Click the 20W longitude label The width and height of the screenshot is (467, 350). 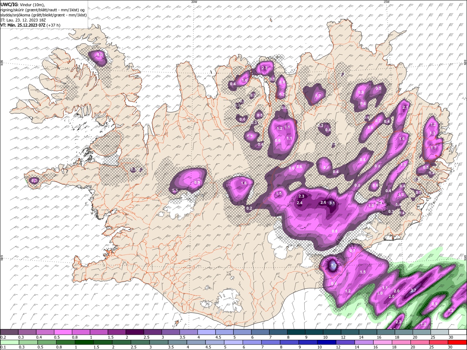(x=194, y=2)
